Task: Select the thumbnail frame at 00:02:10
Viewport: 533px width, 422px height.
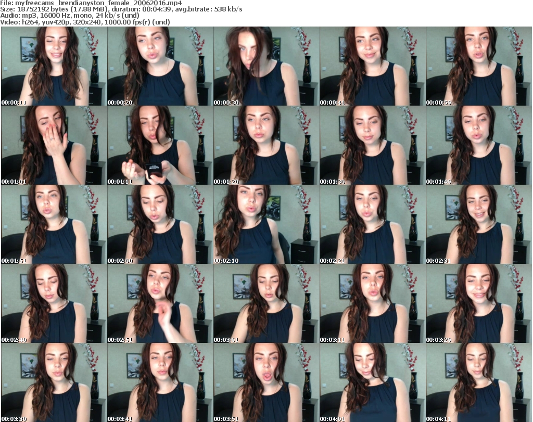Action: click(266, 225)
